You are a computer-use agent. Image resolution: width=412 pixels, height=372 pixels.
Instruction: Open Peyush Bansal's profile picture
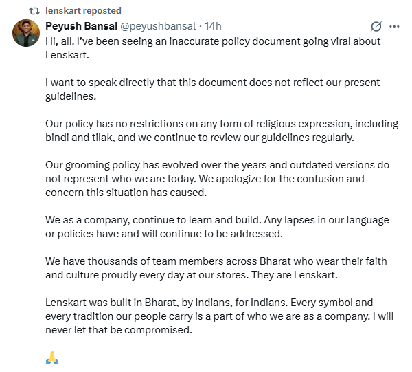[26, 33]
